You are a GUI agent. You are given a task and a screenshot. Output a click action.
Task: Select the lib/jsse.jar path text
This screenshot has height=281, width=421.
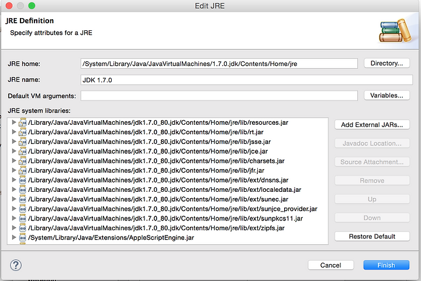[149, 142]
